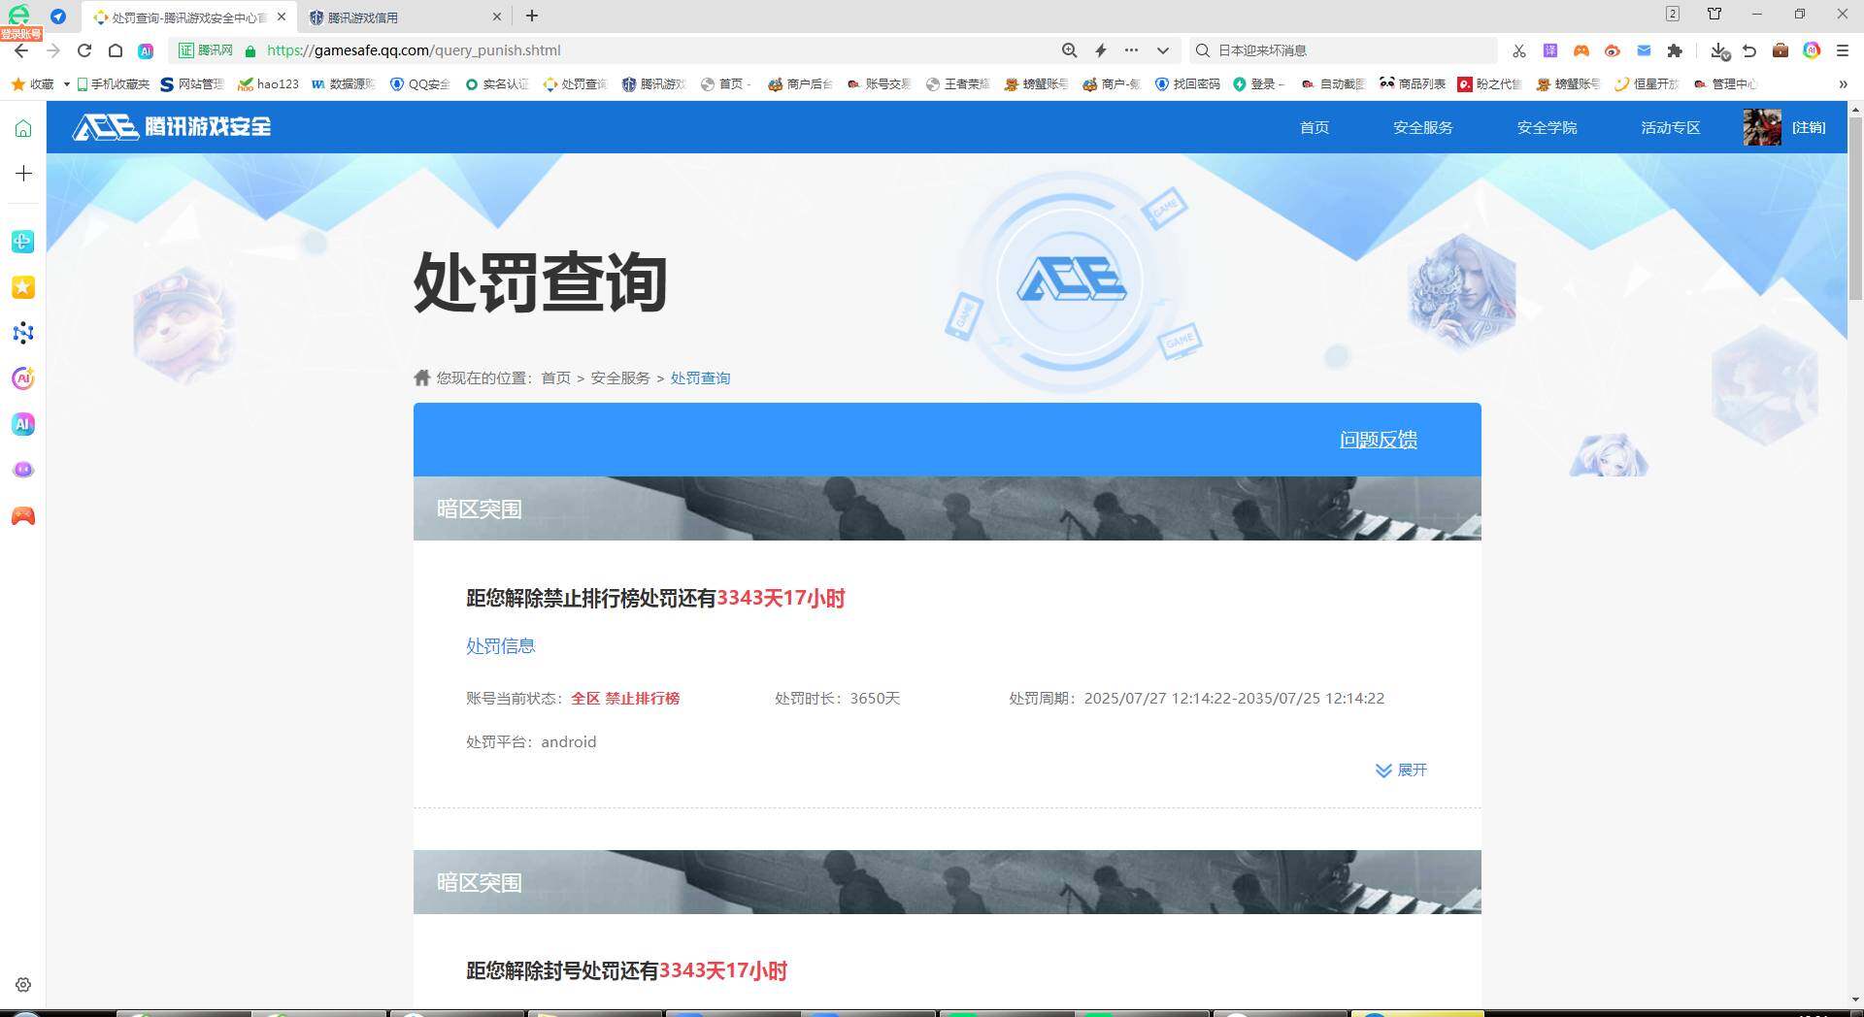Reload the current page
The width and height of the screenshot is (1864, 1017).
click(84, 50)
